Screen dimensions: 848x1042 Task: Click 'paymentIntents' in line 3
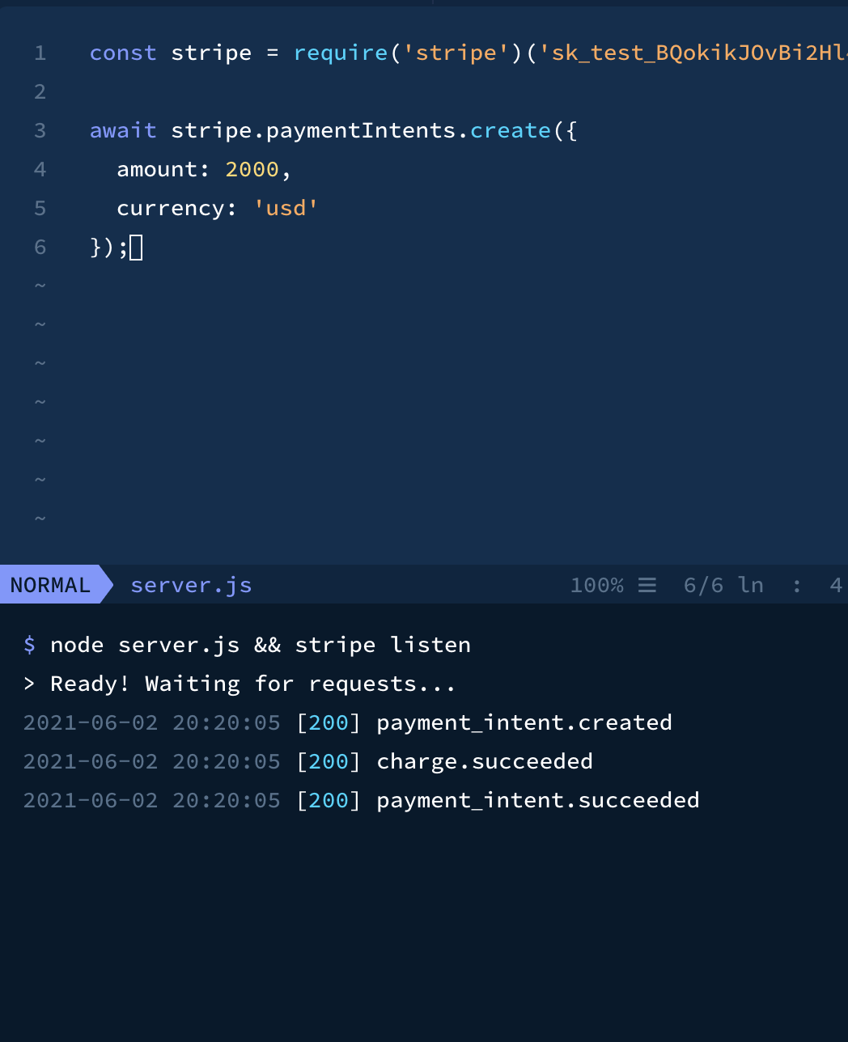pos(361,131)
